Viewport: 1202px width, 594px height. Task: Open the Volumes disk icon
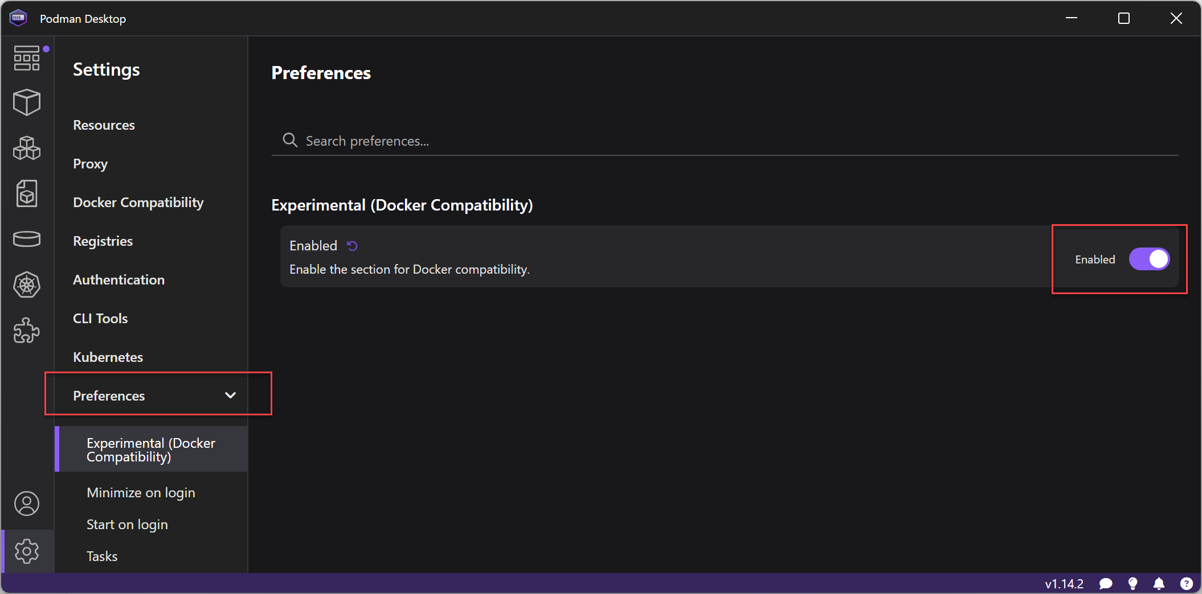(27, 239)
